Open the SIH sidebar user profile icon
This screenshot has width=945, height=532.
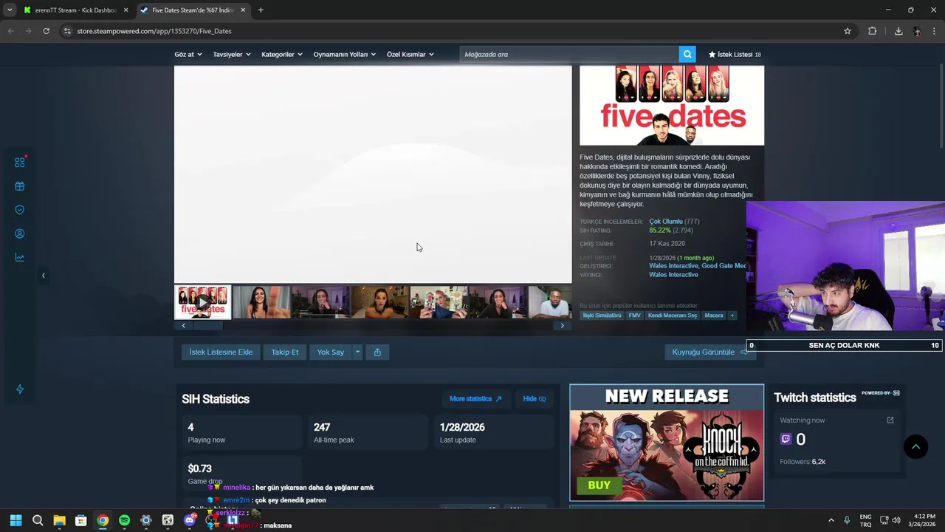20,233
